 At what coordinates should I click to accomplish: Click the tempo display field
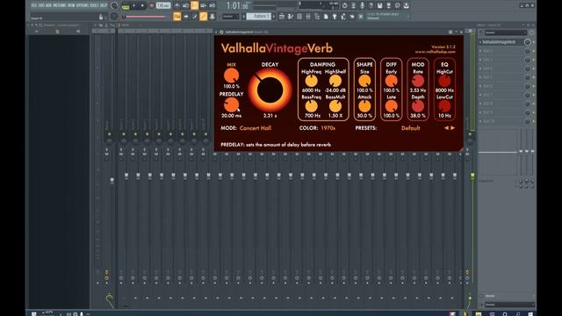pos(163,6)
